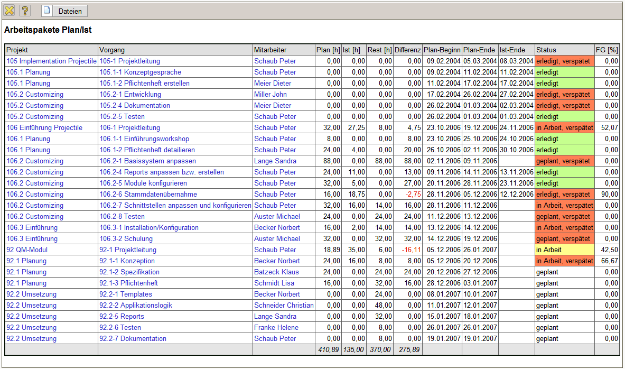Open task 92.2-2 Applikationslogik
Image resolution: width=625 pixels, height=369 pixels.
[x=136, y=306]
